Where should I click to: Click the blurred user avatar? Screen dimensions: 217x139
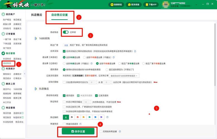[166, 4]
